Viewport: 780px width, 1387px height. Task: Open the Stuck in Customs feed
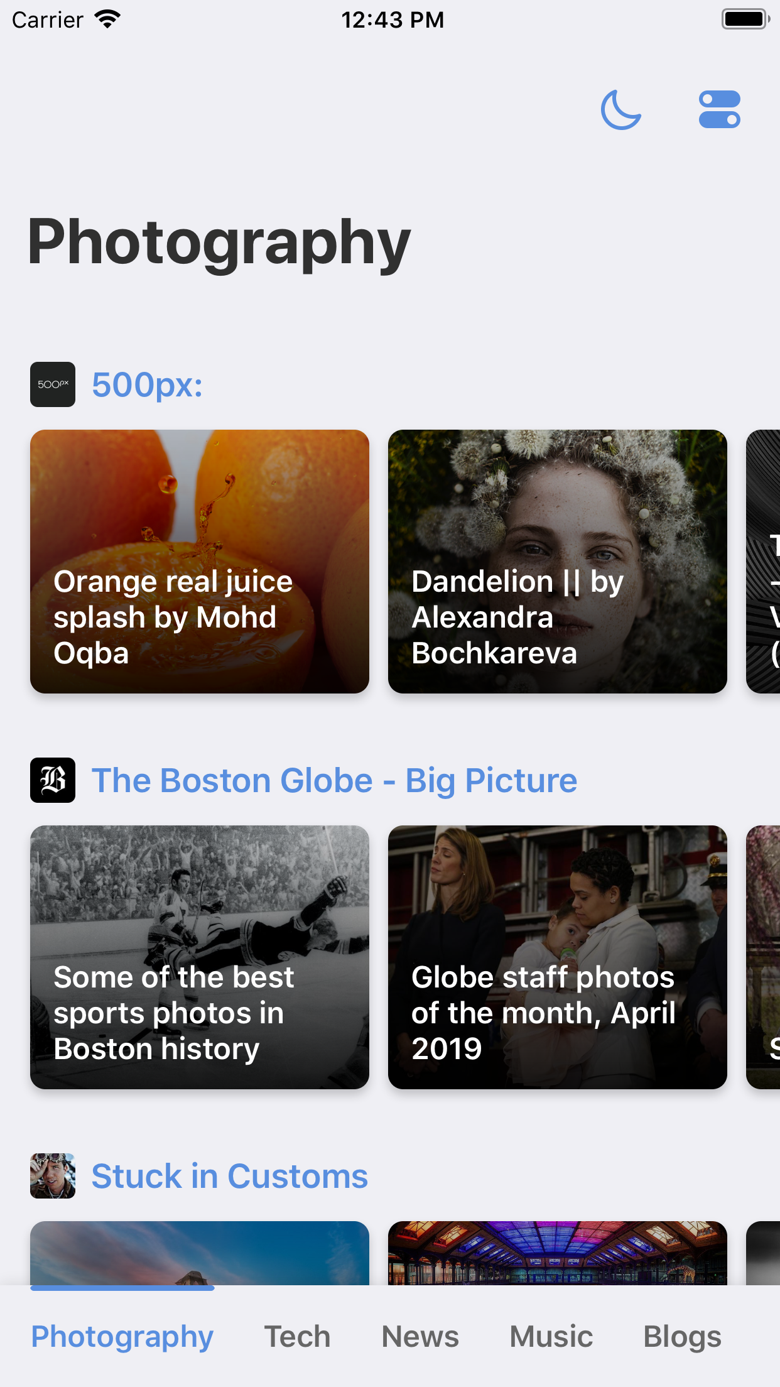point(229,1176)
